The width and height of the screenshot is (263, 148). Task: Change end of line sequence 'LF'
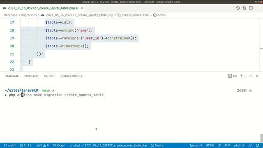[219, 145]
